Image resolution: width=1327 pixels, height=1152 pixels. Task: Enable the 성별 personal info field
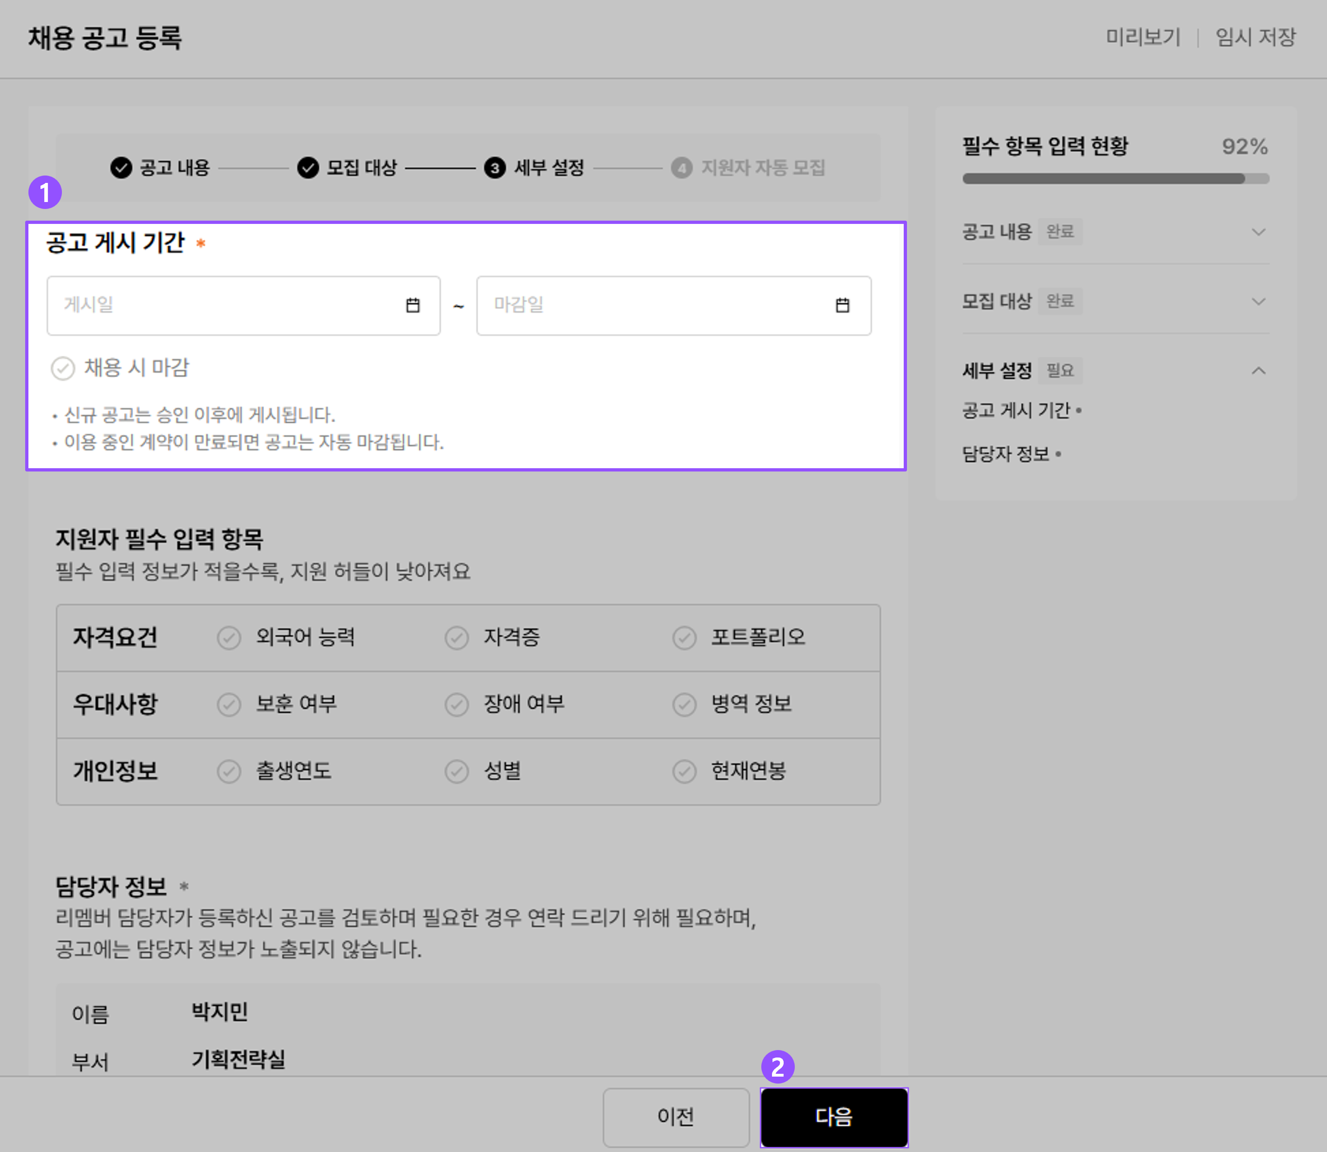[x=456, y=771]
